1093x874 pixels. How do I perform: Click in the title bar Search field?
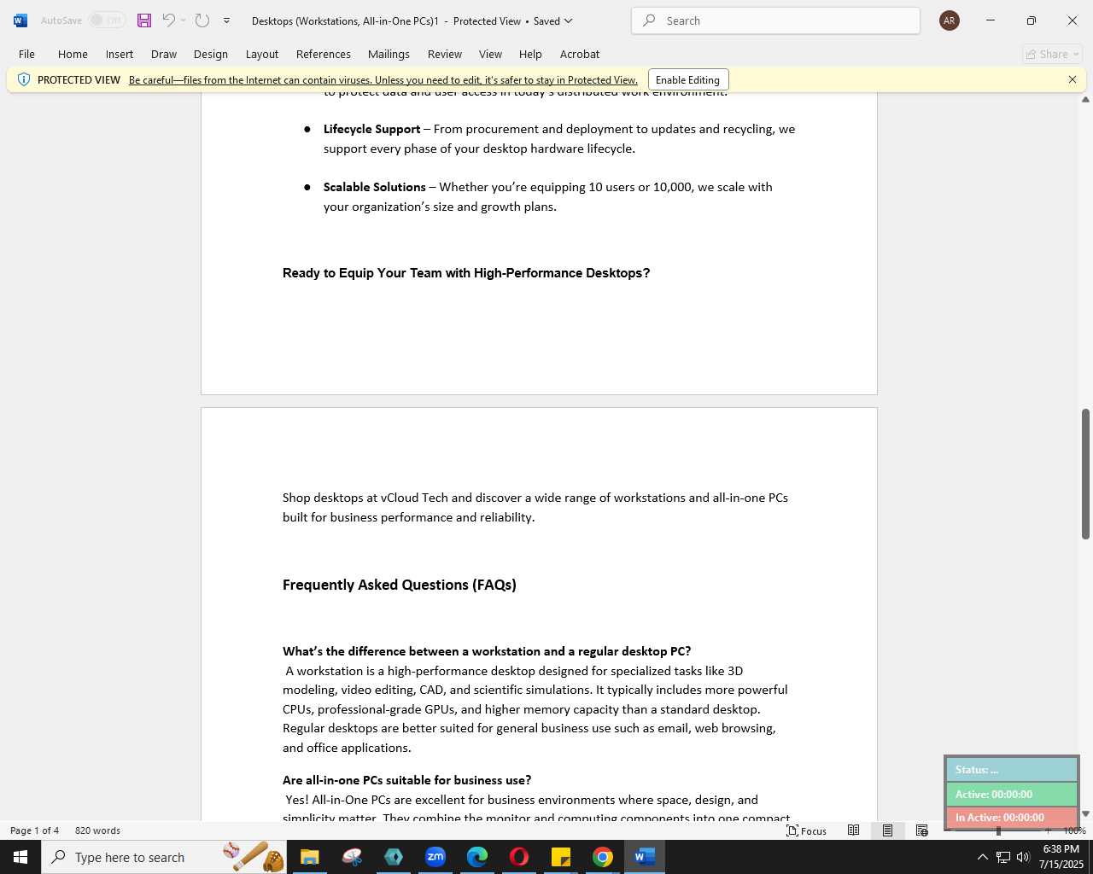click(x=775, y=20)
